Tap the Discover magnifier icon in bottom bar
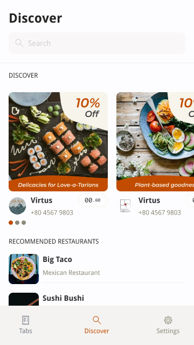This screenshot has height=345, width=194. 97,320
